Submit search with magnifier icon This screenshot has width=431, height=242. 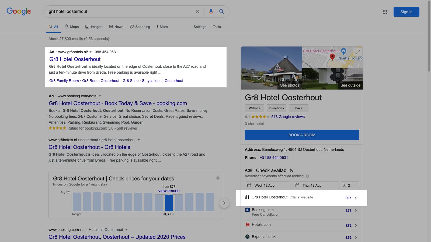coord(221,12)
